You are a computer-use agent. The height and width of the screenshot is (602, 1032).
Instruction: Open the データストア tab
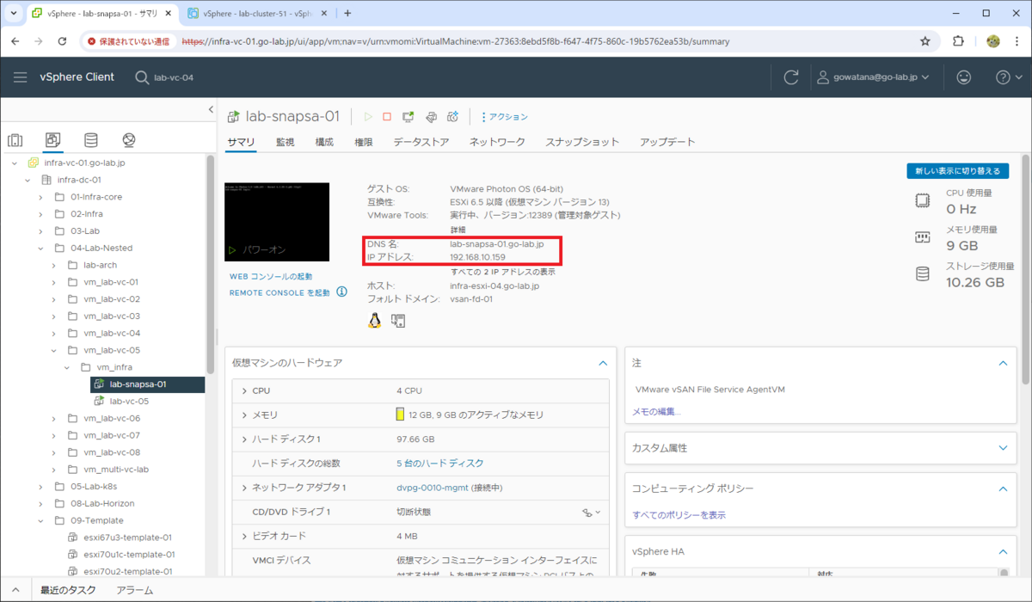pos(421,142)
